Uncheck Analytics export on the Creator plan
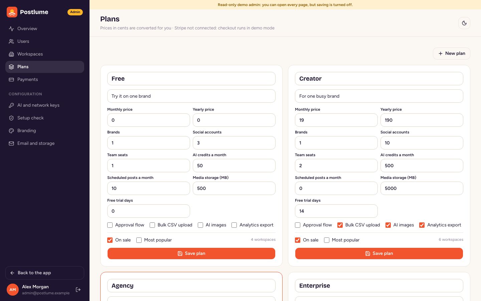Viewport: 481px width, 301px height. pos(422,225)
